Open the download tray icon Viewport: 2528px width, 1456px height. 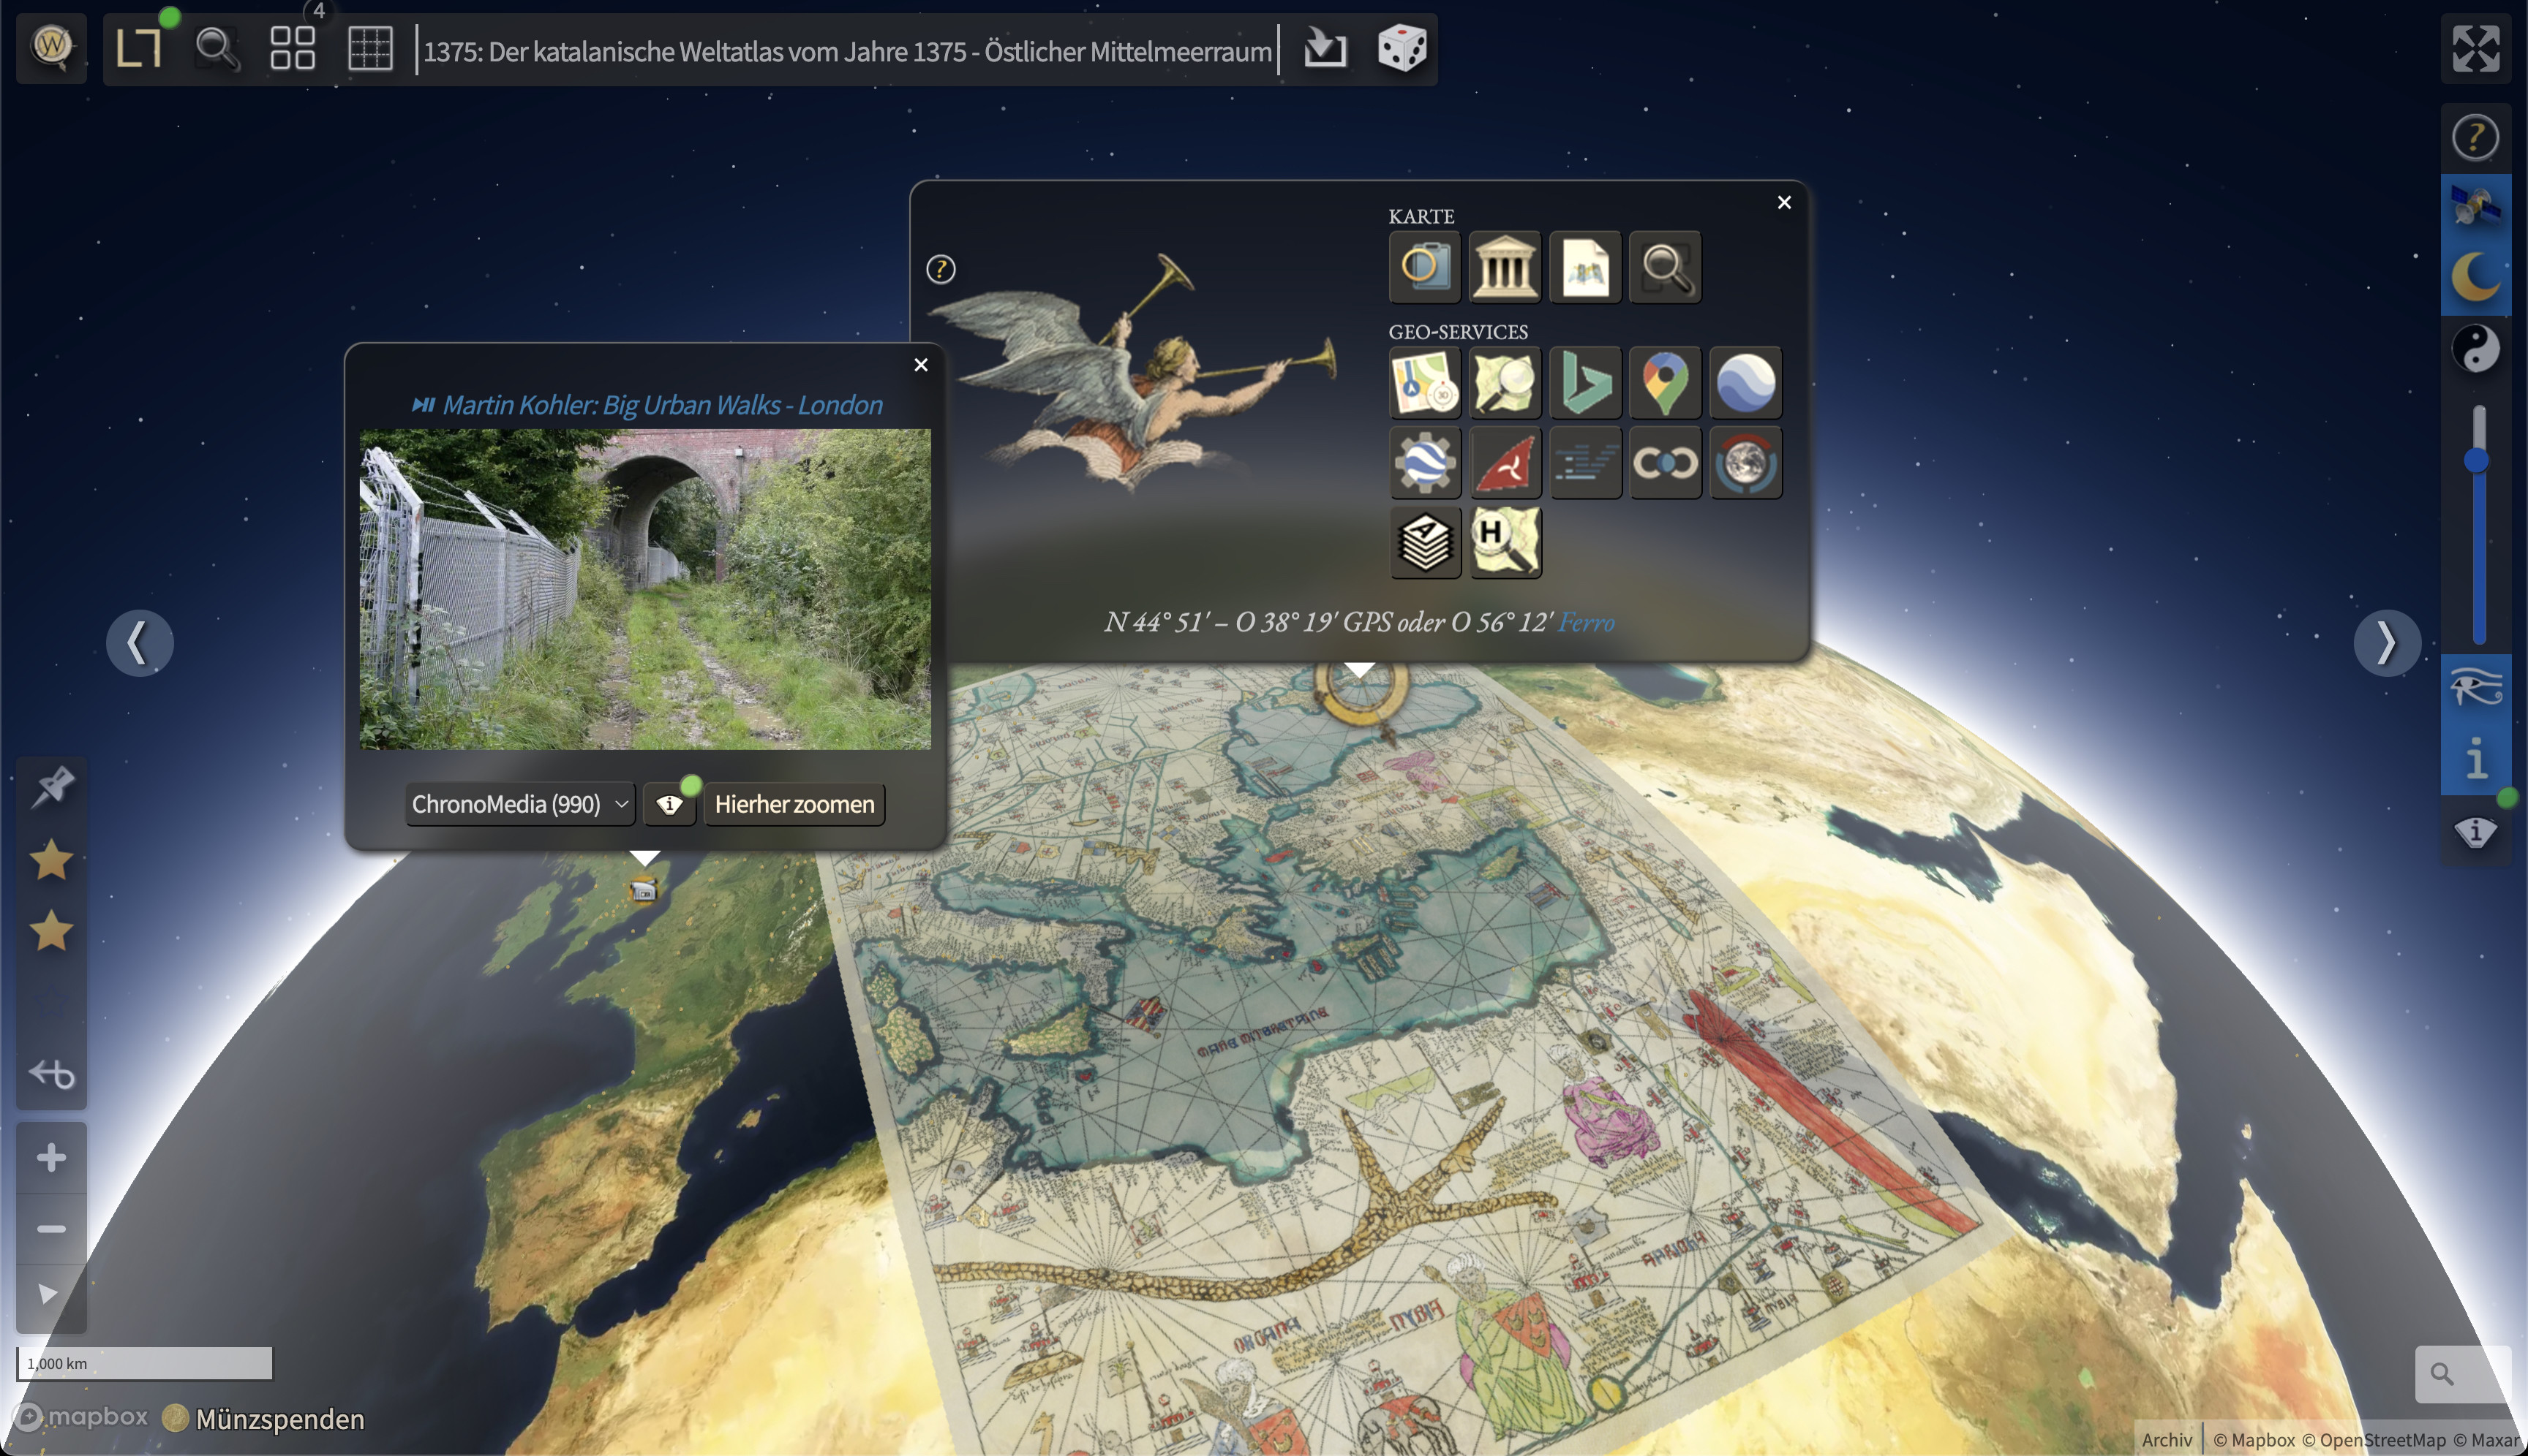coord(1325,47)
